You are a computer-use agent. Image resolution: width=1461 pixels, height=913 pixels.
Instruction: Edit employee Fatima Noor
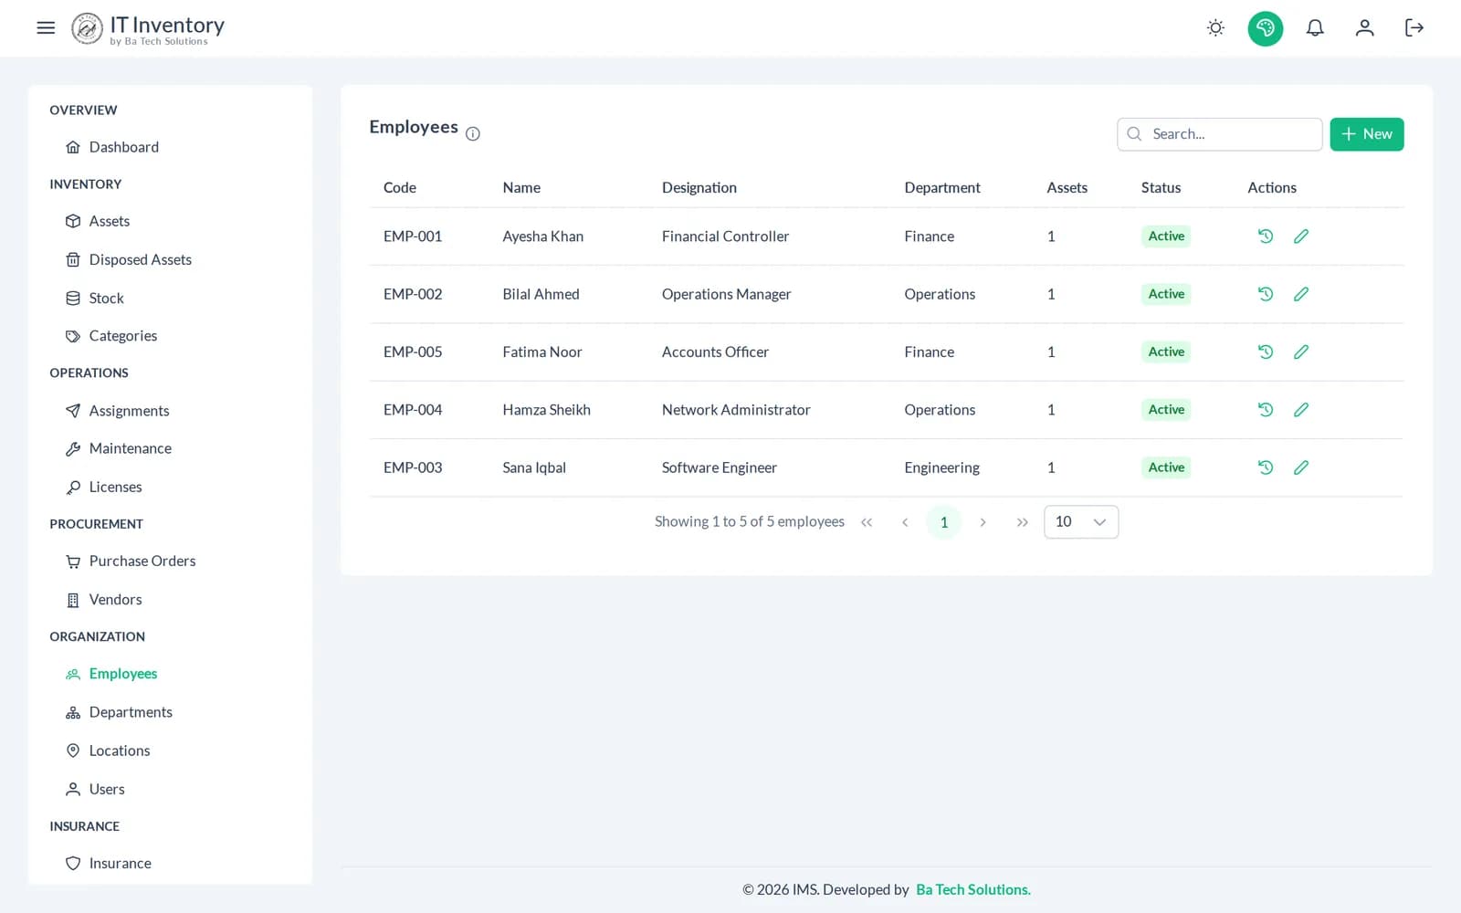[1301, 352]
